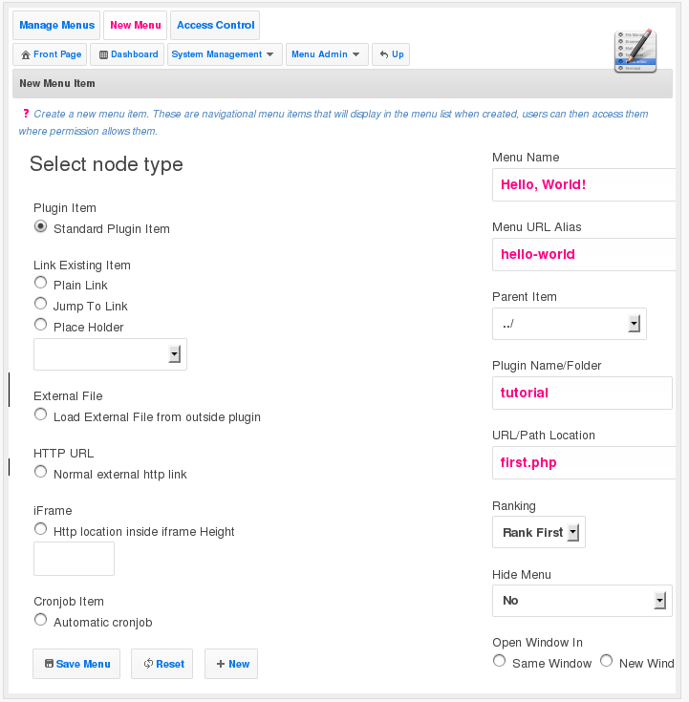Open the Dashboard grid icon button

129,54
